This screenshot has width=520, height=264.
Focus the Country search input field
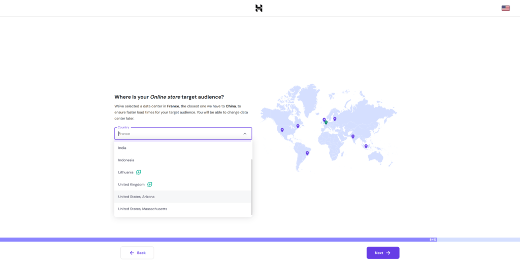coord(178,134)
